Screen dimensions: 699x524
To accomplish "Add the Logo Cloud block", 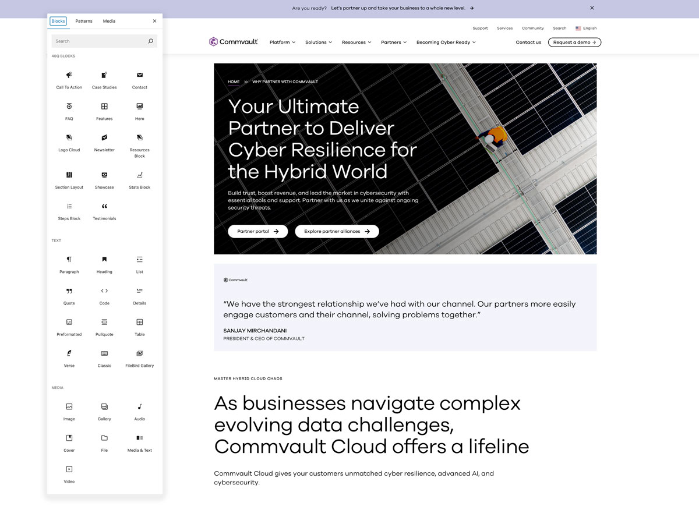I will click(69, 142).
